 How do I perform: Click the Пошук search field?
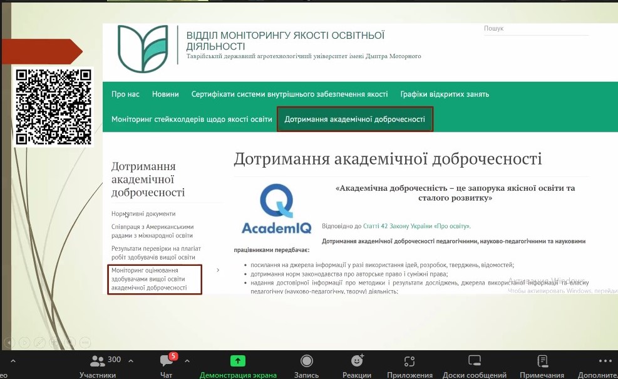point(536,29)
